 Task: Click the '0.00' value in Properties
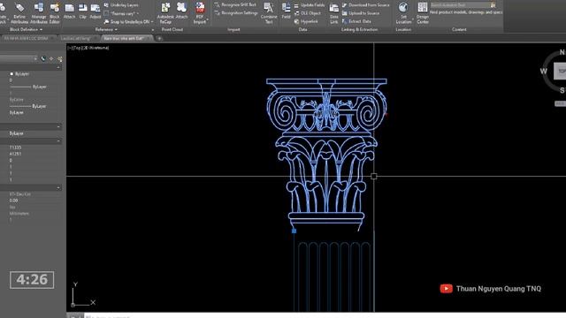tap(13, 201)
